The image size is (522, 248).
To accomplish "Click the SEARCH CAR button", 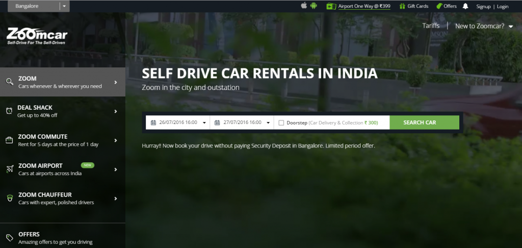I will (425, 122).
